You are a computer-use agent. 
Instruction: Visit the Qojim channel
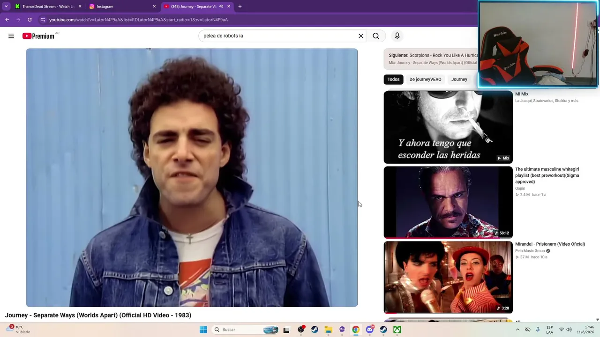coord(520,189)
